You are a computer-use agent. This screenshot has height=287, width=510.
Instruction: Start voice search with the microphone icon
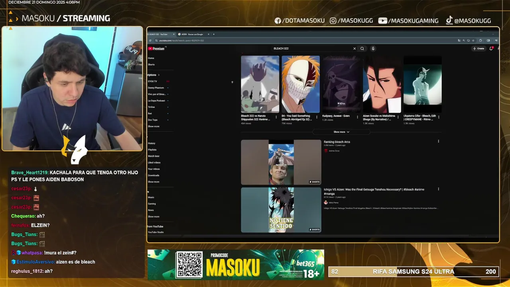tap(373, 49)
